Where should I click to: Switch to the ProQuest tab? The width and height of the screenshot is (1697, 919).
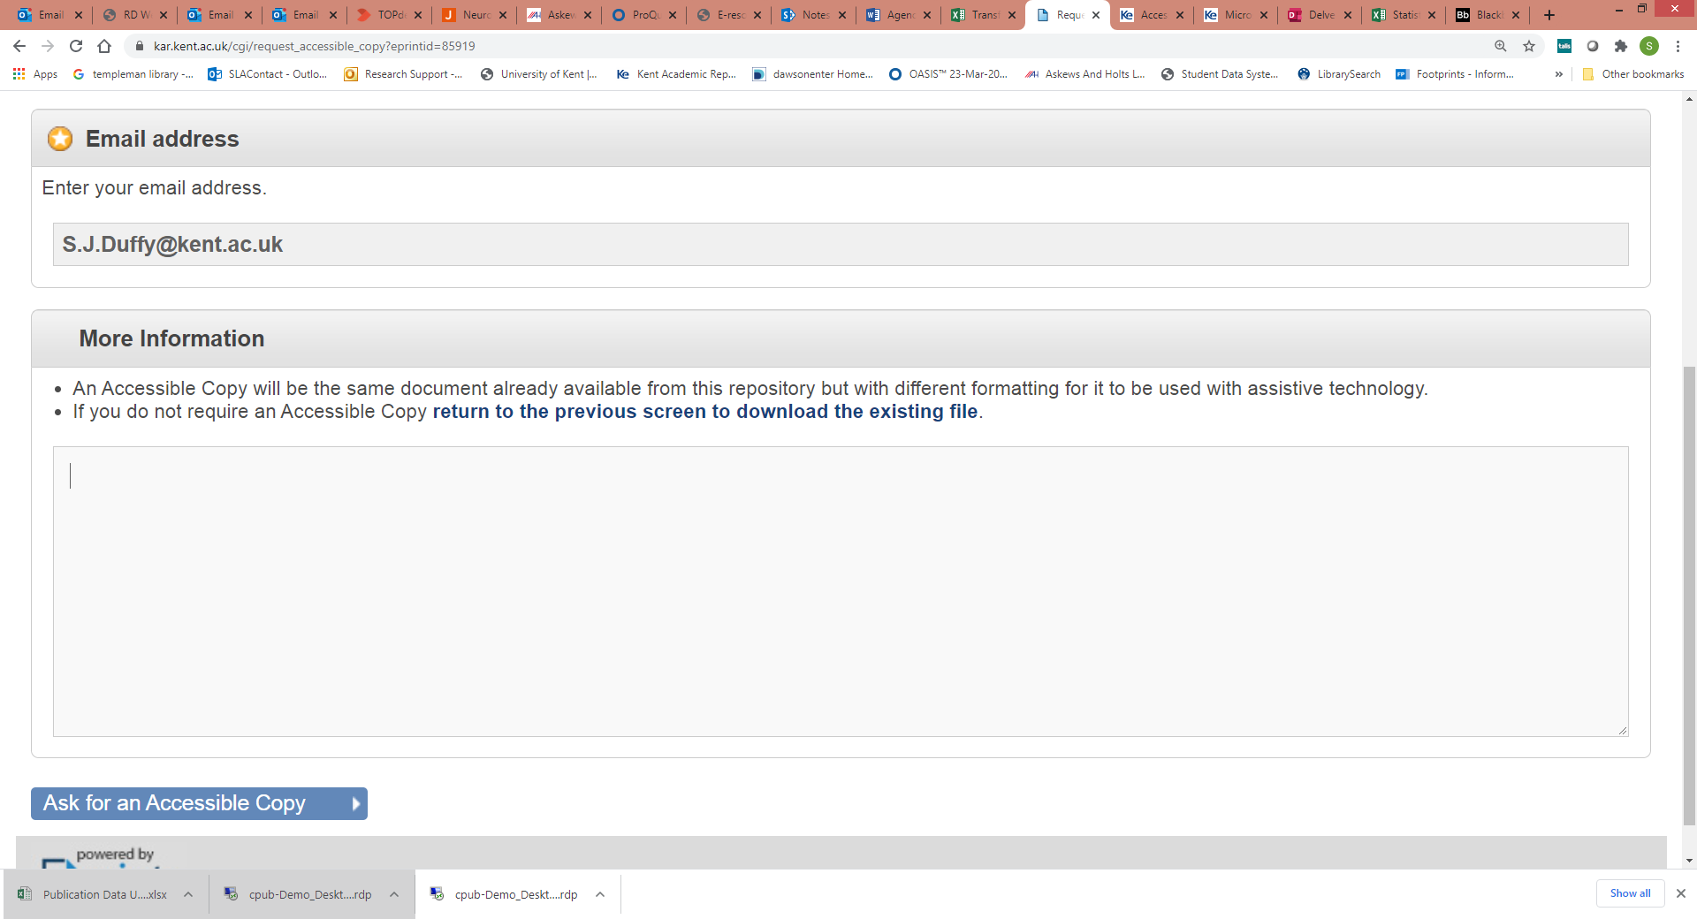point(639,15)
